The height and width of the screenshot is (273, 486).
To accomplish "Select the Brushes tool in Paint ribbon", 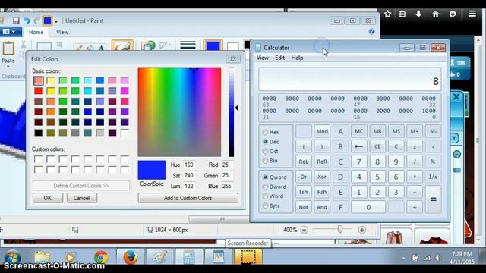I will click(122, 45).
